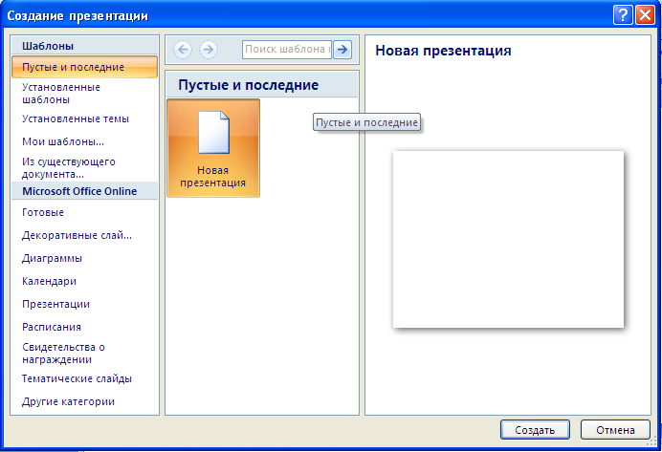
Task: Click the help question mark icon
Action: (623, 13)
